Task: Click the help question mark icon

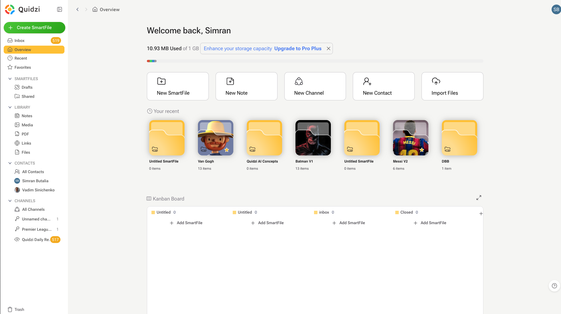Action: [x=554, y=286]
